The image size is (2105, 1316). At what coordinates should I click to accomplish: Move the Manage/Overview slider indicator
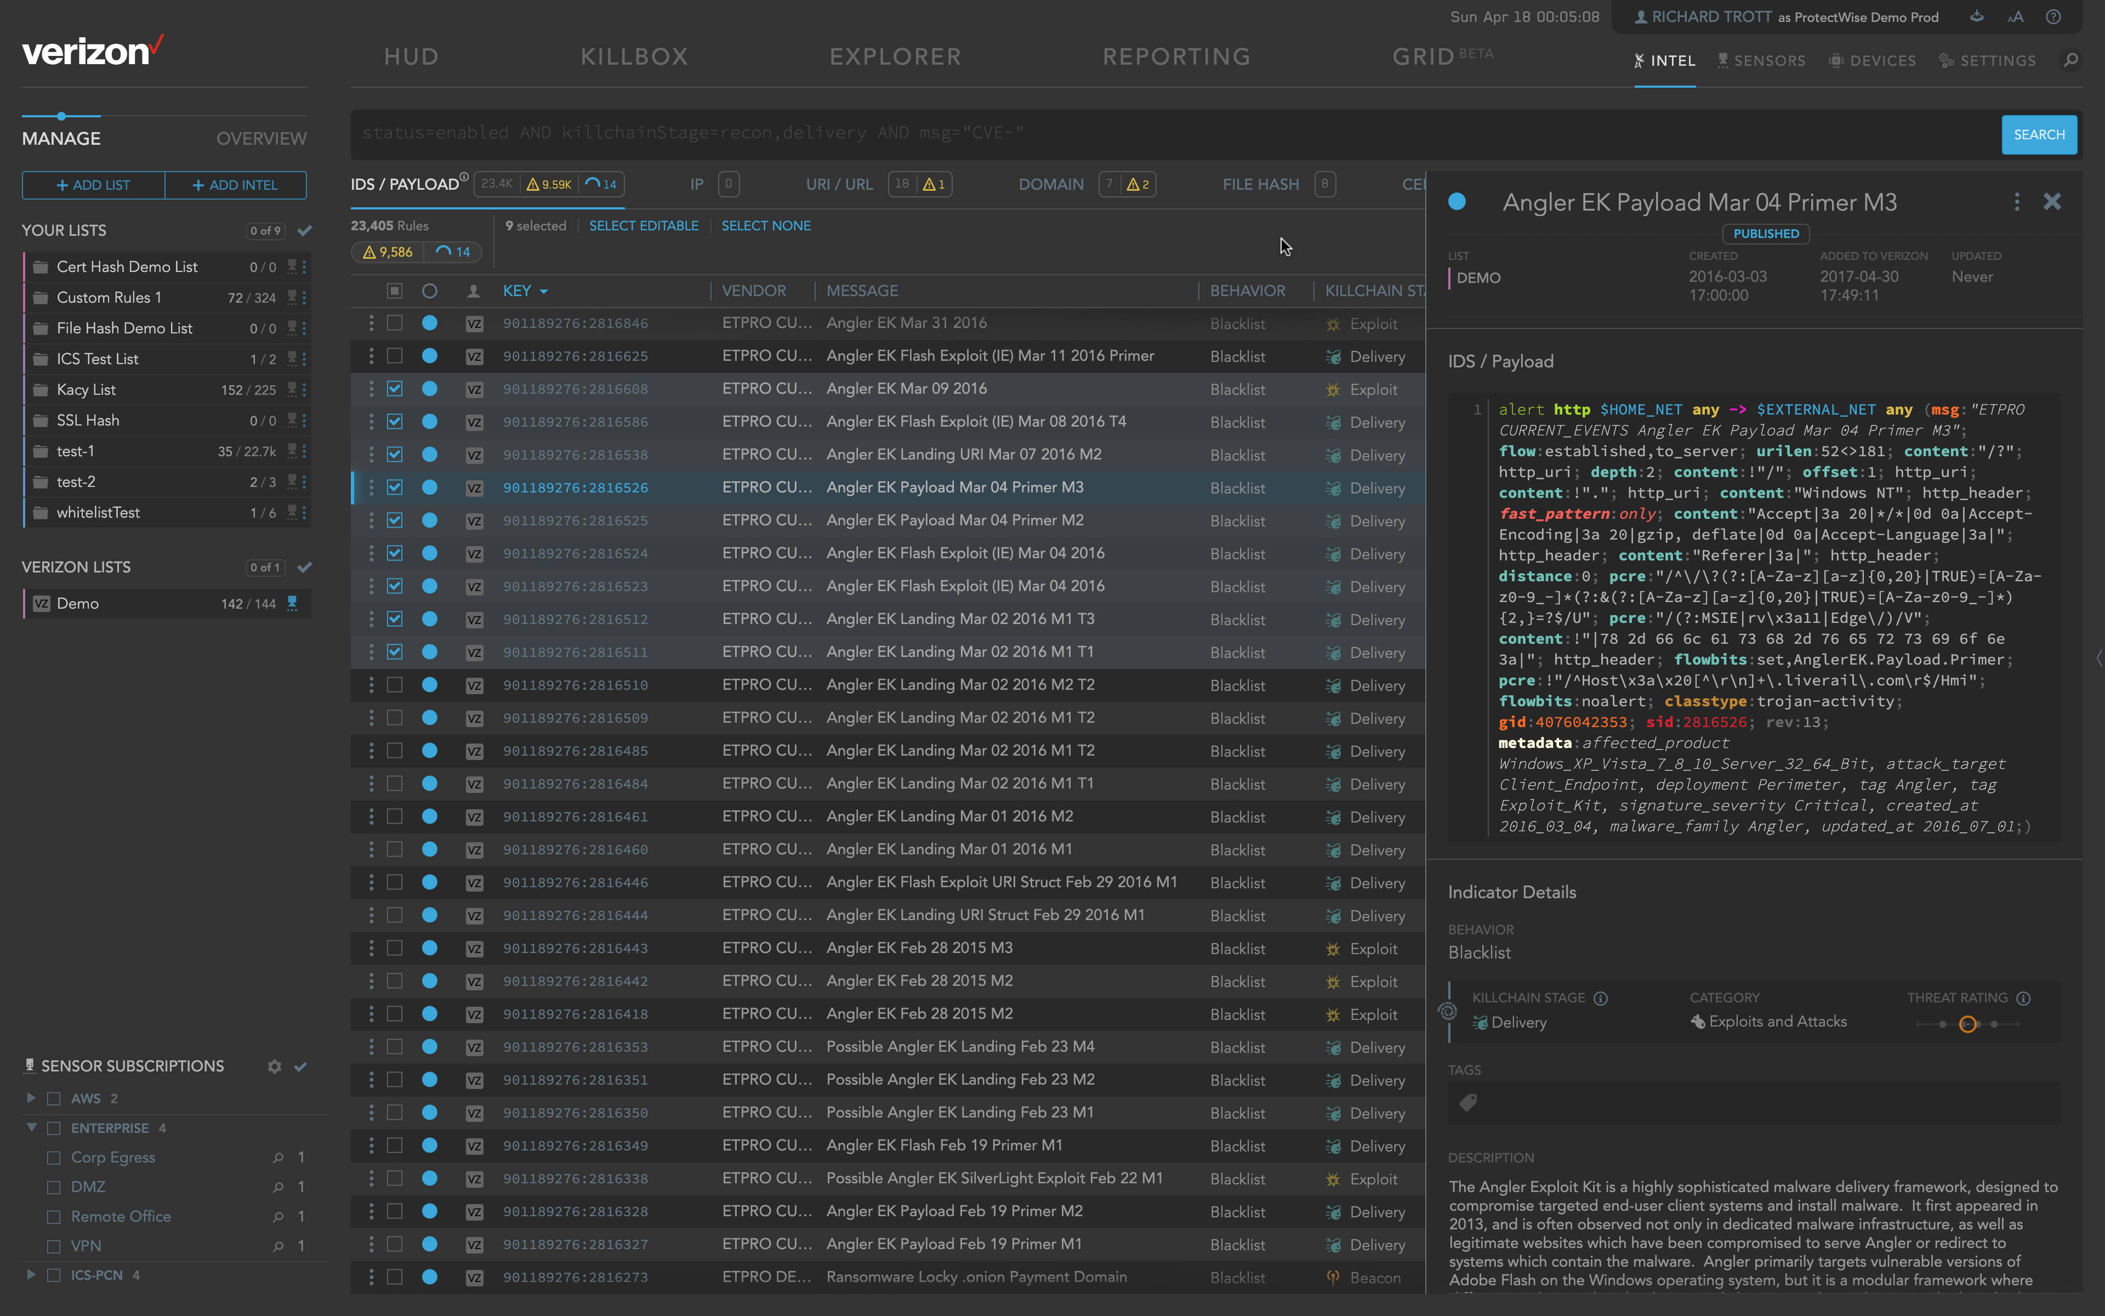point(61,116)
